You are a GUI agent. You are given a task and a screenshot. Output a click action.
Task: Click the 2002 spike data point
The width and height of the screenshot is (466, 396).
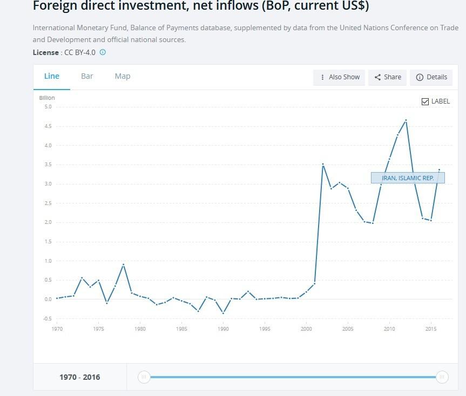(322, 164)
